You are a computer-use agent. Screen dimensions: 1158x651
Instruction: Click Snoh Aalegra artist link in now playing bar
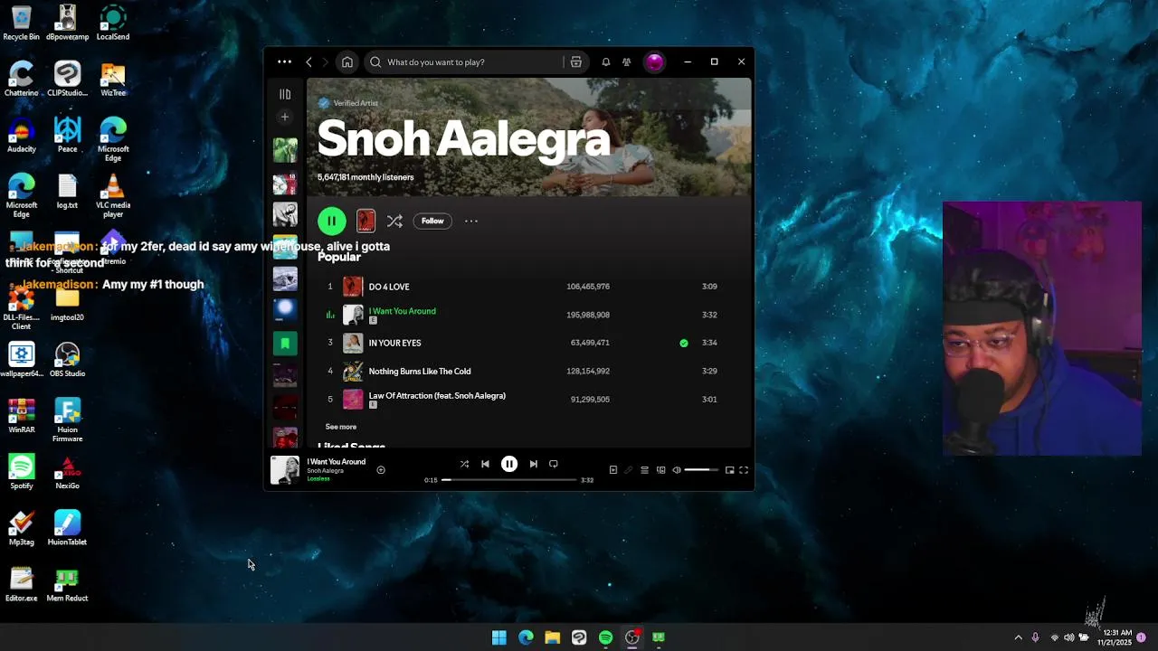(x=325, y=471)
